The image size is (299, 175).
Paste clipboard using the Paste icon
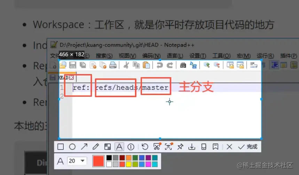[x=146, y=65]
